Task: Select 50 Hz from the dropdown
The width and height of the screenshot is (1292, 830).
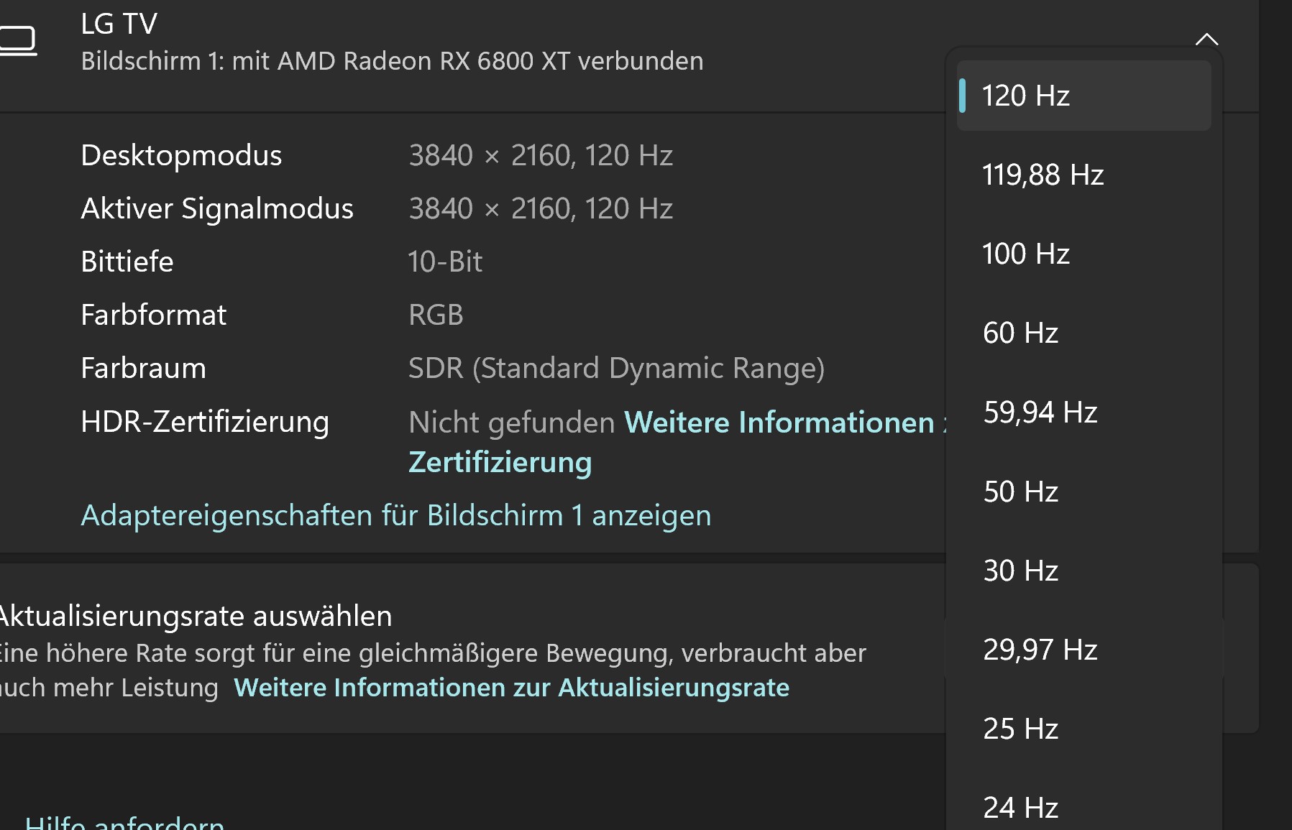Action: 1020,491
